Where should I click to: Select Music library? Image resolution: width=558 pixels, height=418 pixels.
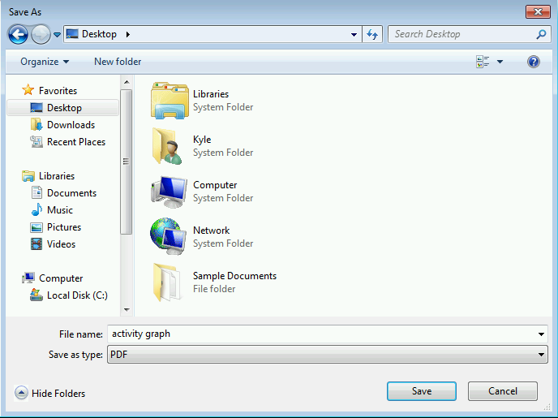tap(60, 210)
